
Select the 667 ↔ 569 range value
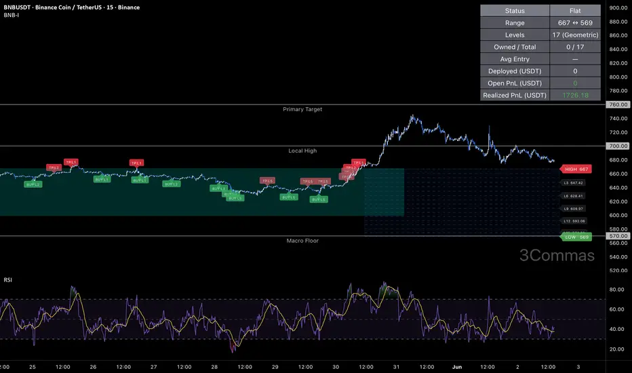pyautogui.click(x=575, y=22)
